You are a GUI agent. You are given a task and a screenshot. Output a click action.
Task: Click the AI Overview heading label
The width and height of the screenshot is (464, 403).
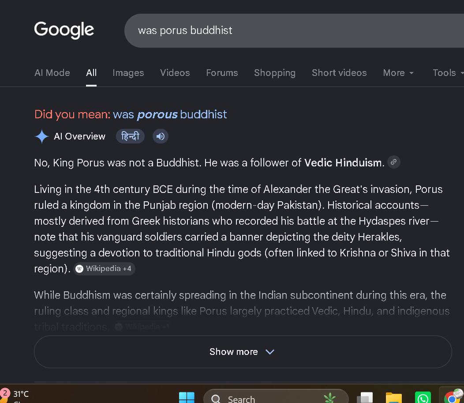tap(79, 136)
